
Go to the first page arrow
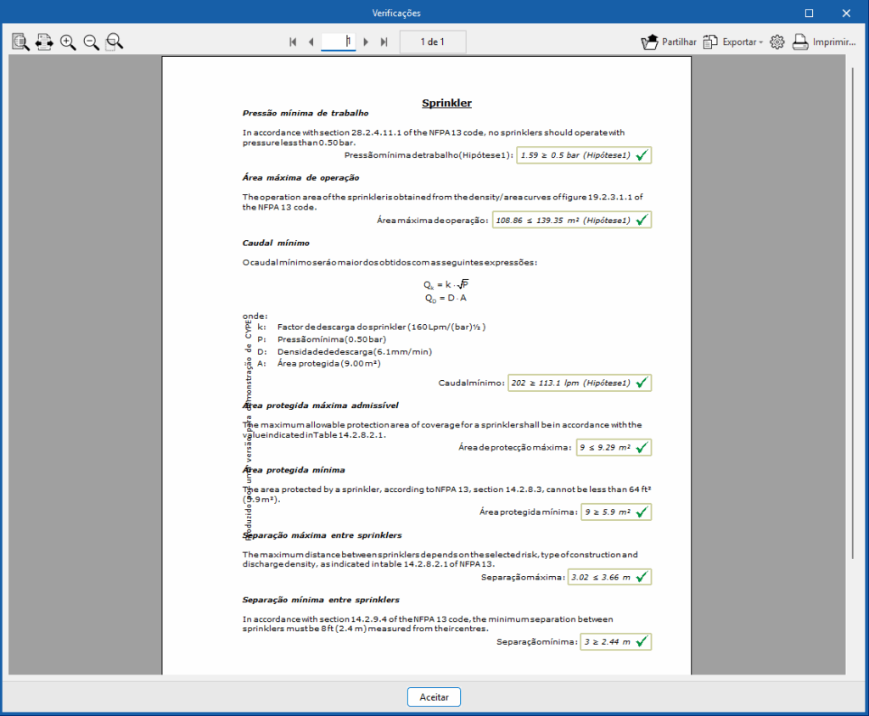(293, 42)
